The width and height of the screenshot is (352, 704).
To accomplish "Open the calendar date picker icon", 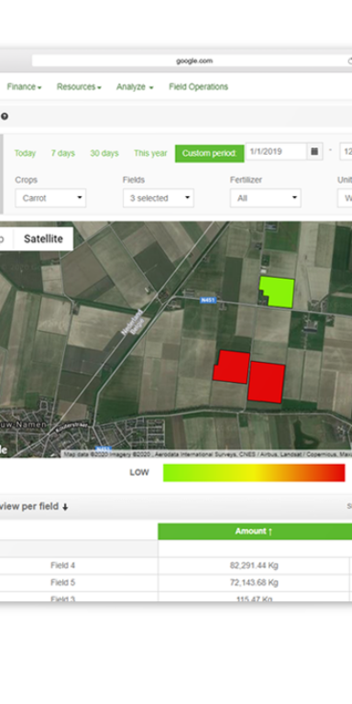I will [314, 151].
